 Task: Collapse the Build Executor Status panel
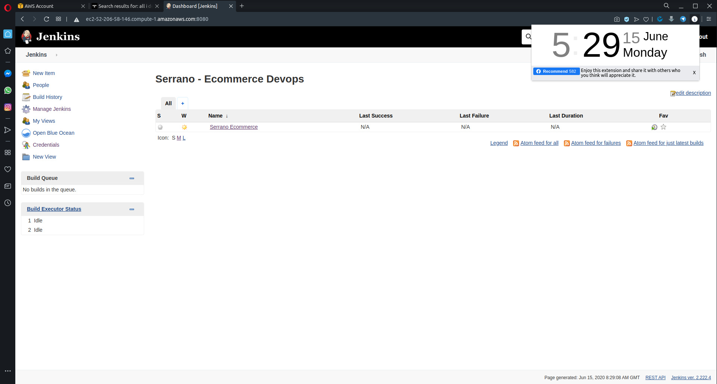(x=132, y=209)
